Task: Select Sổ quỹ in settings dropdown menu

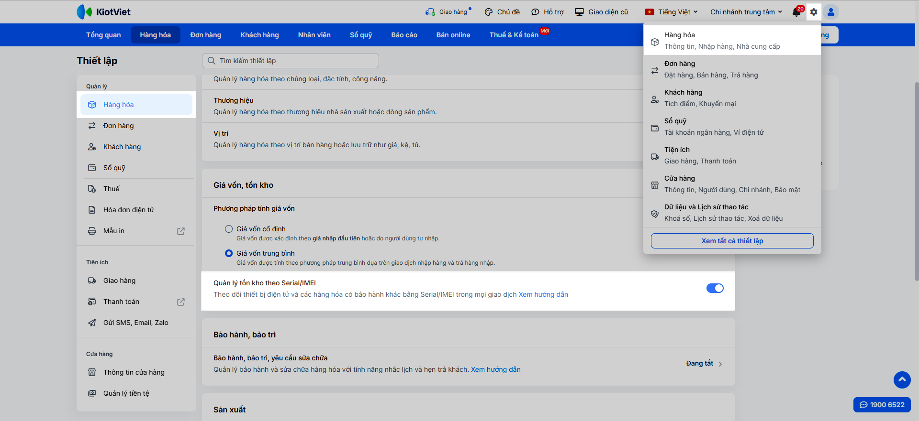Action: coord(732,127)
